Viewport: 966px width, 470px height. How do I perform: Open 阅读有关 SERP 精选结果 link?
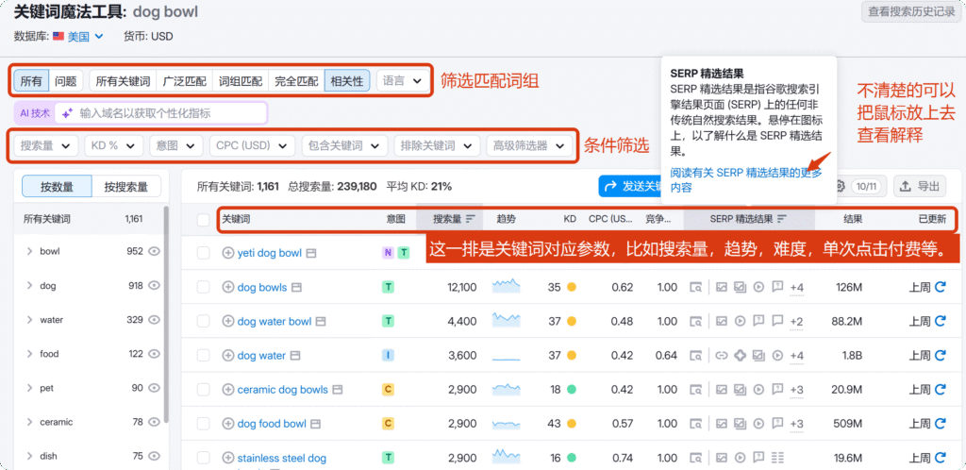coord(746,180)
